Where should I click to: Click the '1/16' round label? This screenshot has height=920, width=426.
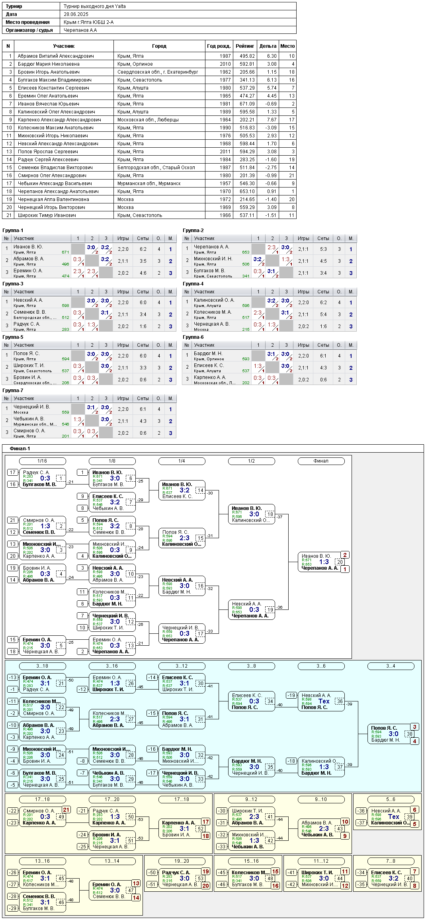tap(42, 461)
